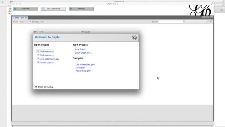Viewport: 225px width, 127px height.
Task: Open the Les Miserables.gexf sample
Action: [x=85, y=65]
